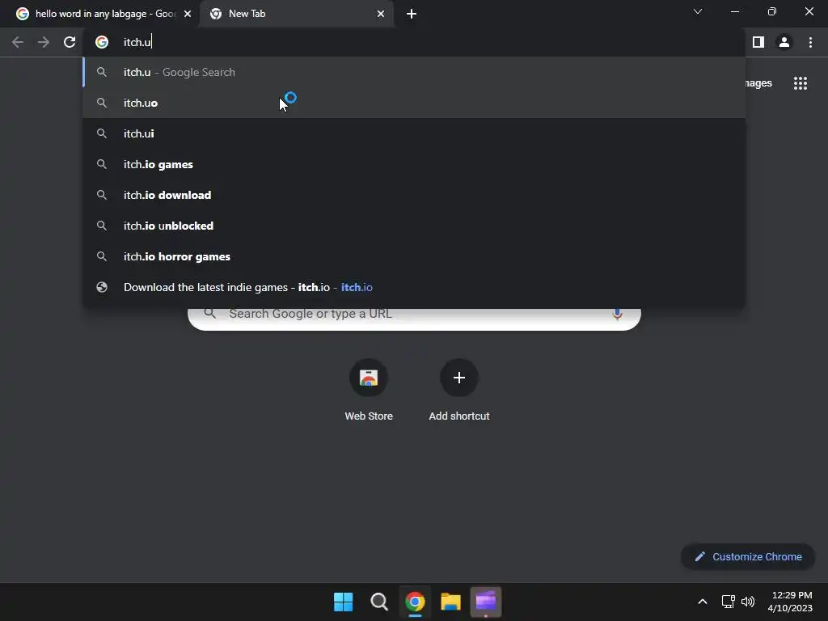Open the clock and date panel
828x621 pixels.
coord(790,602)
